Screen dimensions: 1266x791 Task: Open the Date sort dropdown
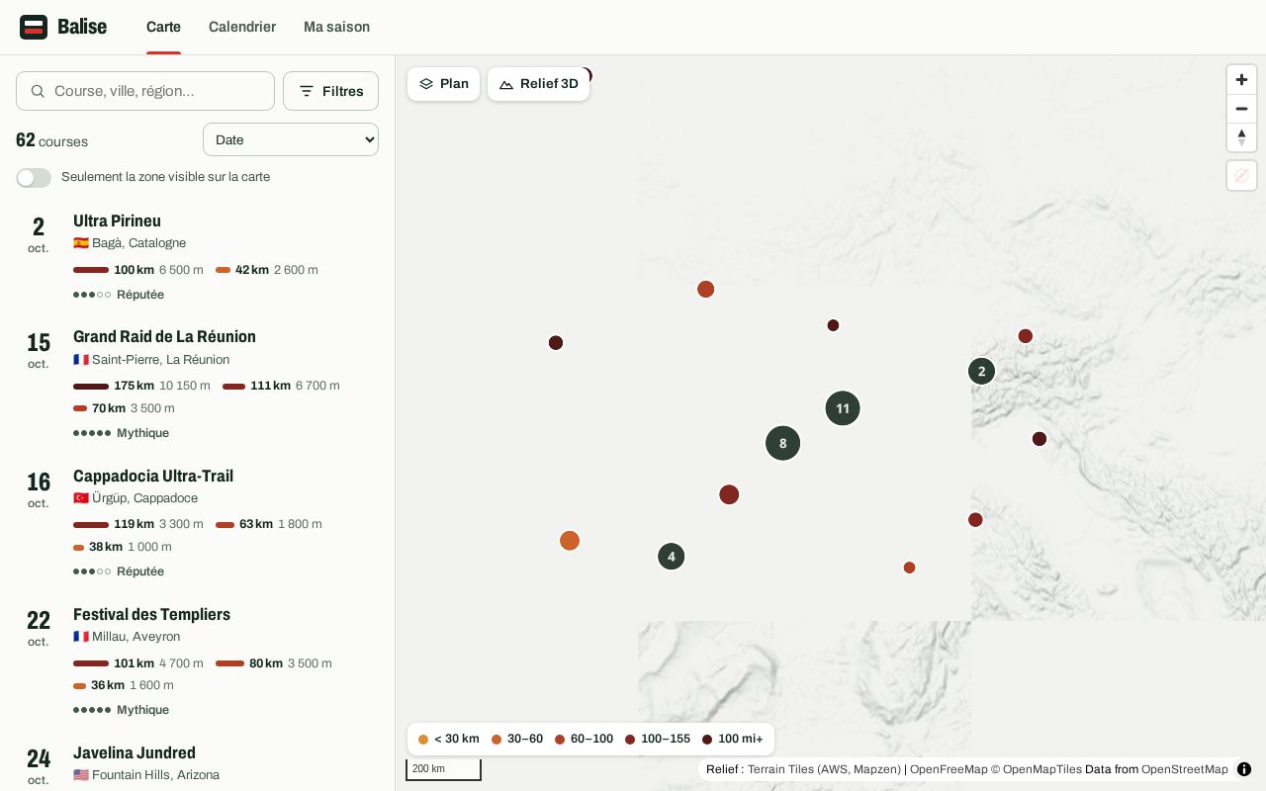(x=291, y=139)
